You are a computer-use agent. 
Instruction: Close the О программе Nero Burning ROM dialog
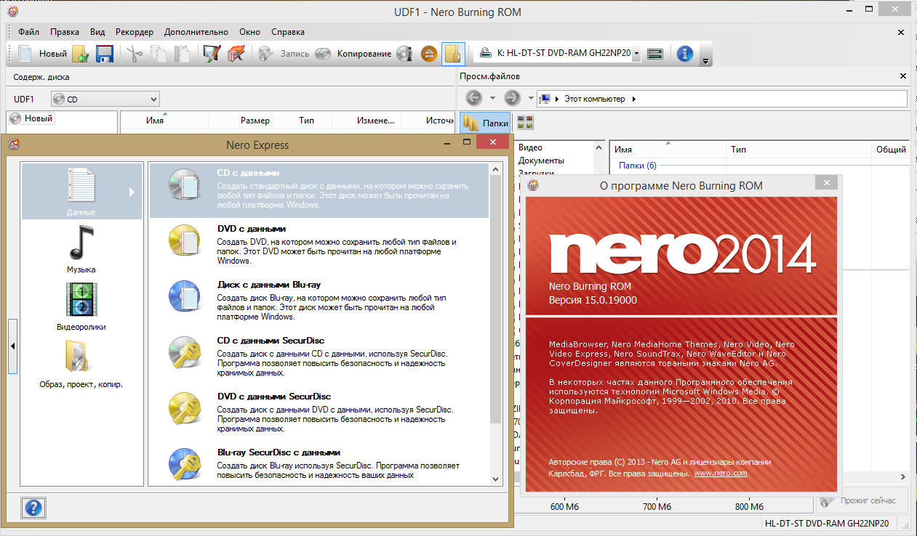click(828, 184)
